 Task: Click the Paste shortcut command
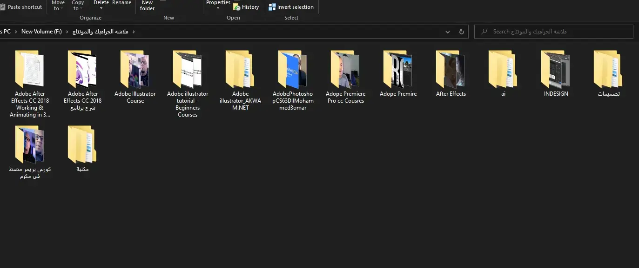coord(21,7)
